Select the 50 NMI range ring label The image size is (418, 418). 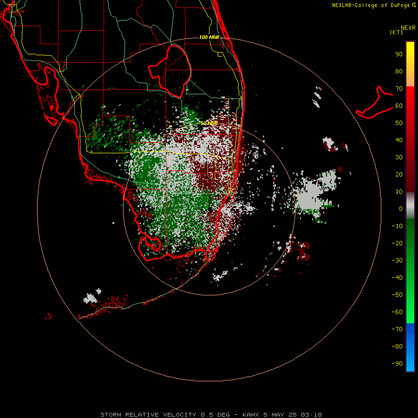tap(209, 123)
